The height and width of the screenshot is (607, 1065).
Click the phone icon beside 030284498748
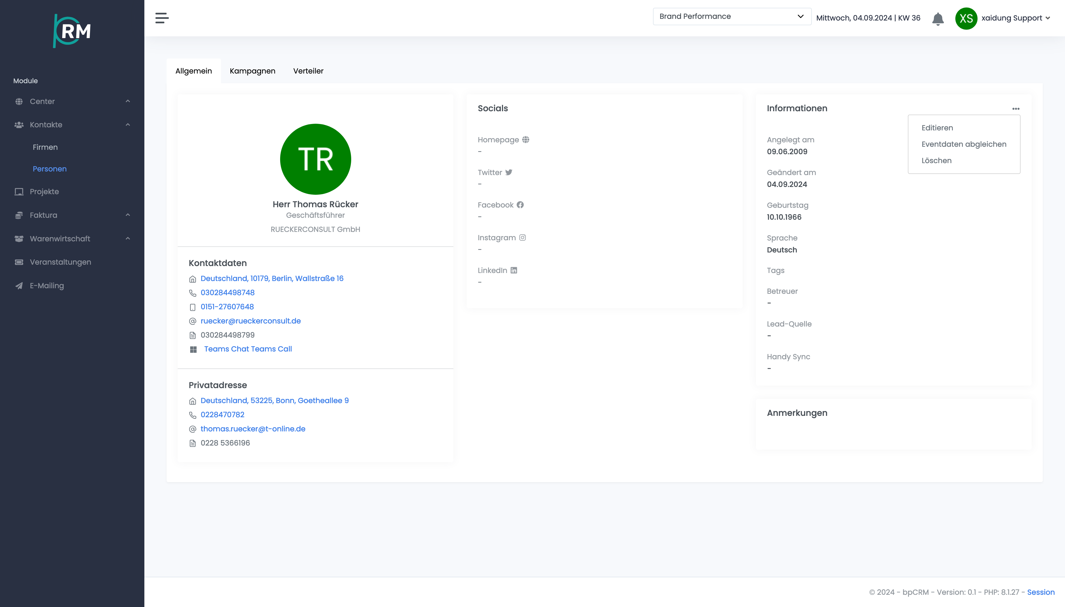pos(192,293)
